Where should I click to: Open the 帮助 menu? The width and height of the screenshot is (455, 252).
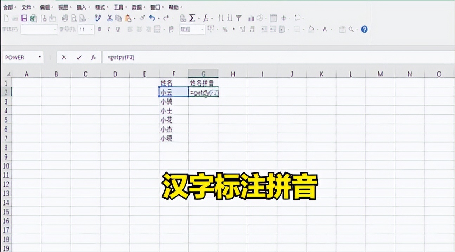174,7
